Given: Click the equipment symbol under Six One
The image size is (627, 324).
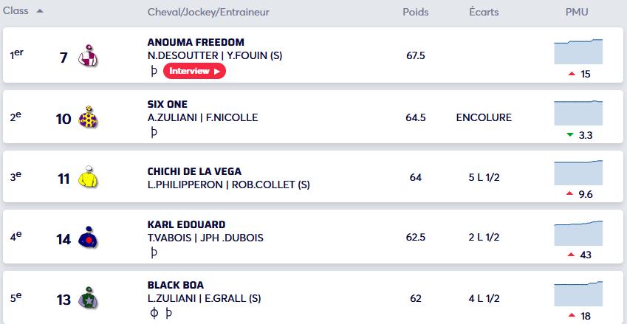Looking at the screenshot, I should tap(154, 133).
